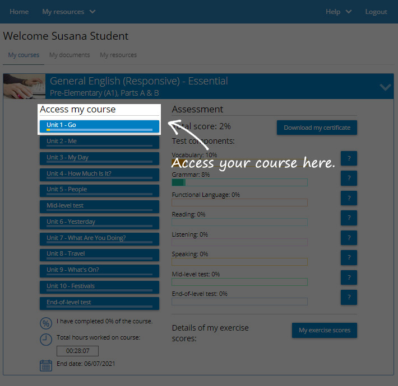
Task: Click the question mark beside Speaking
Action: tap(349, 257)
